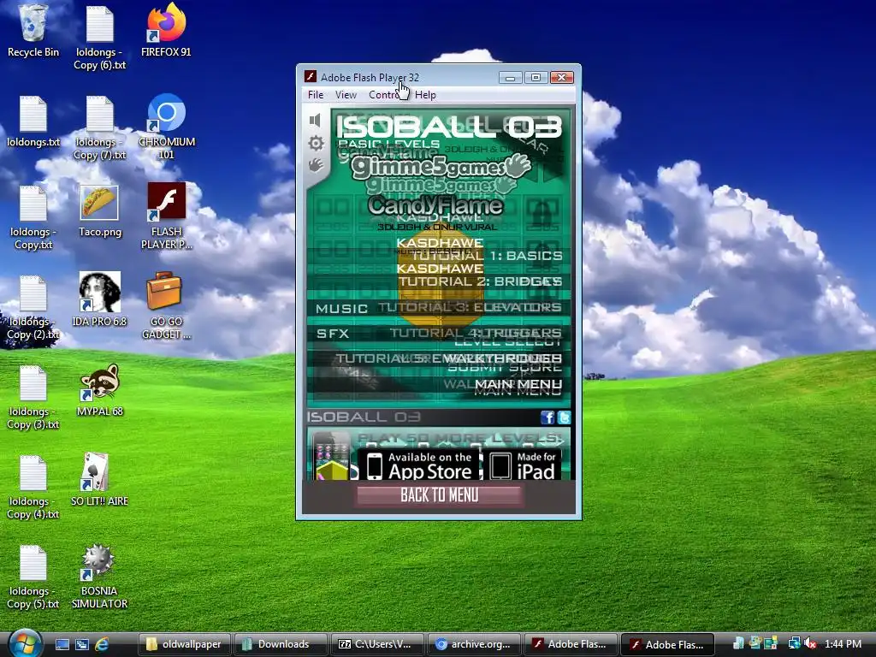
Task: Click the taskbar clock showing 1:44 PM
Action: [x=843, y=643]
